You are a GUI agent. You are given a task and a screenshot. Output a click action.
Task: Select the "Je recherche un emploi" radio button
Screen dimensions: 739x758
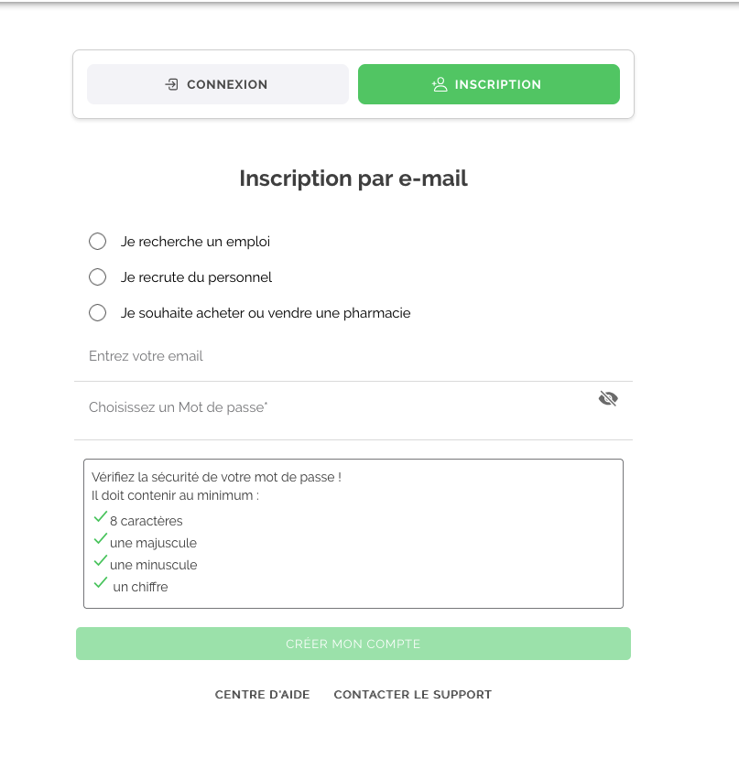(x=97, y=242)
